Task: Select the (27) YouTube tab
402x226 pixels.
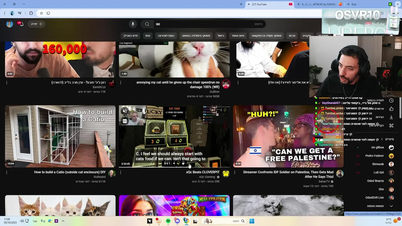Action: click(x=269, y=4)
